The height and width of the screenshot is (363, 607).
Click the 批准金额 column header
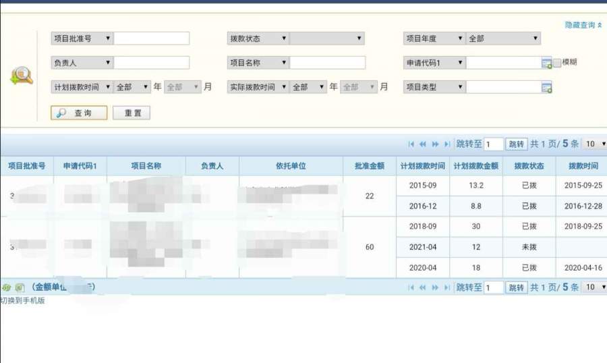pyautogui.click(x=369, y=166)
